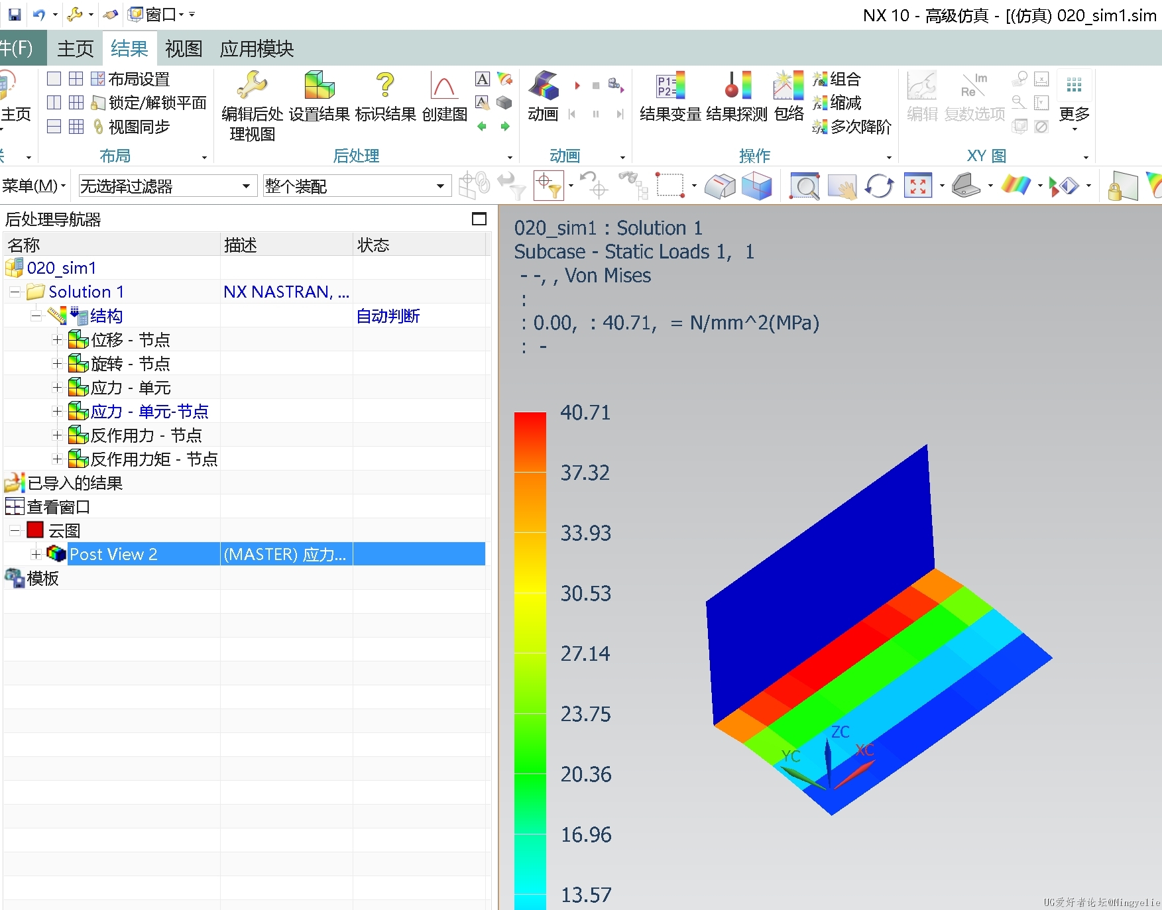Screen dimensions: 1162x910
Task: Click Lock/Unlock Plane option
Action: [149, 103]
